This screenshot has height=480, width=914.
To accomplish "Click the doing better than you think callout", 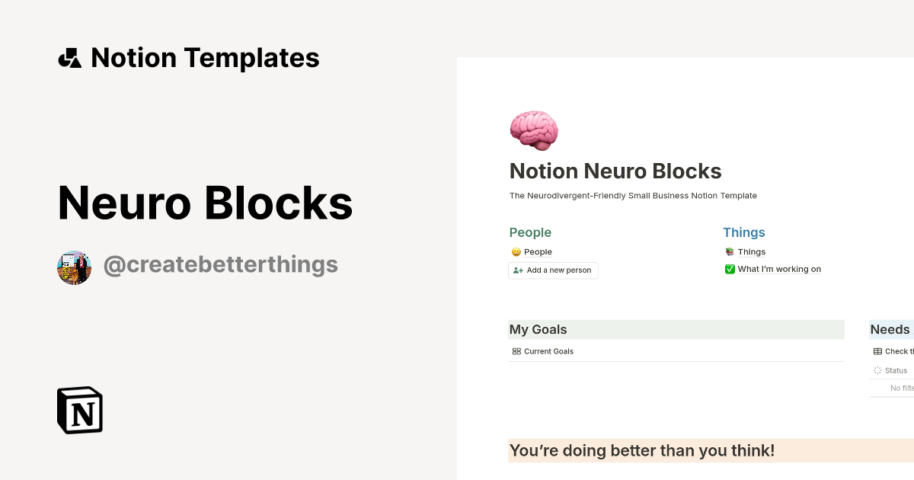I will tap(642, 450).
